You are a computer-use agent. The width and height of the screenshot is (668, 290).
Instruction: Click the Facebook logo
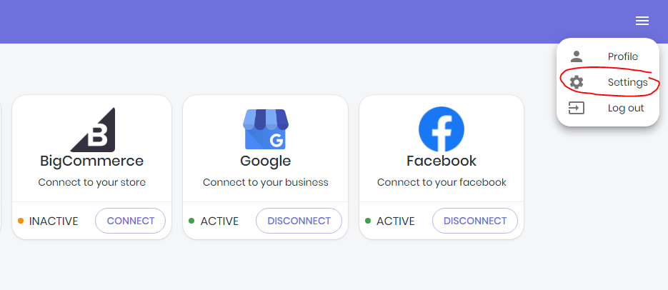pyautogui.click(x=441, y=129)
